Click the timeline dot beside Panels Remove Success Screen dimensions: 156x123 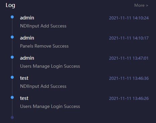pyautogui.click(x=12, y=37)
